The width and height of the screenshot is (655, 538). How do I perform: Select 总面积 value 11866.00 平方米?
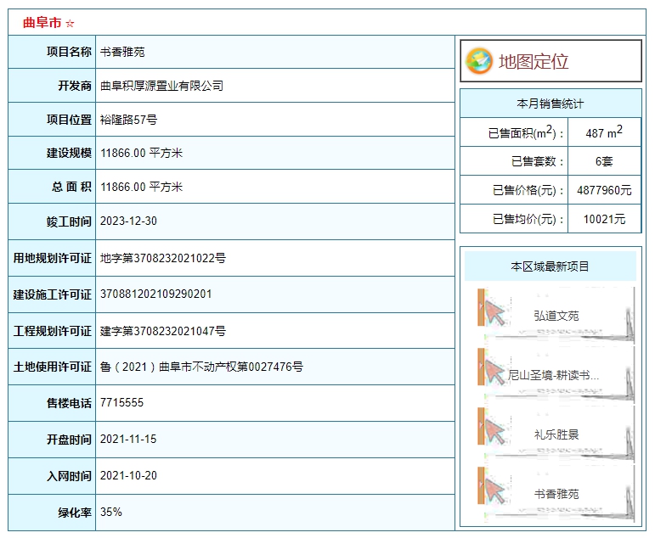tap(141, 187)
